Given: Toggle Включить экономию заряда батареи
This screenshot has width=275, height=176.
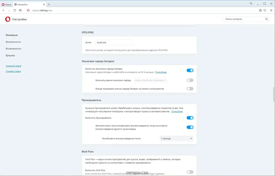Looking at the screenshot, I should tap(190, 70).
